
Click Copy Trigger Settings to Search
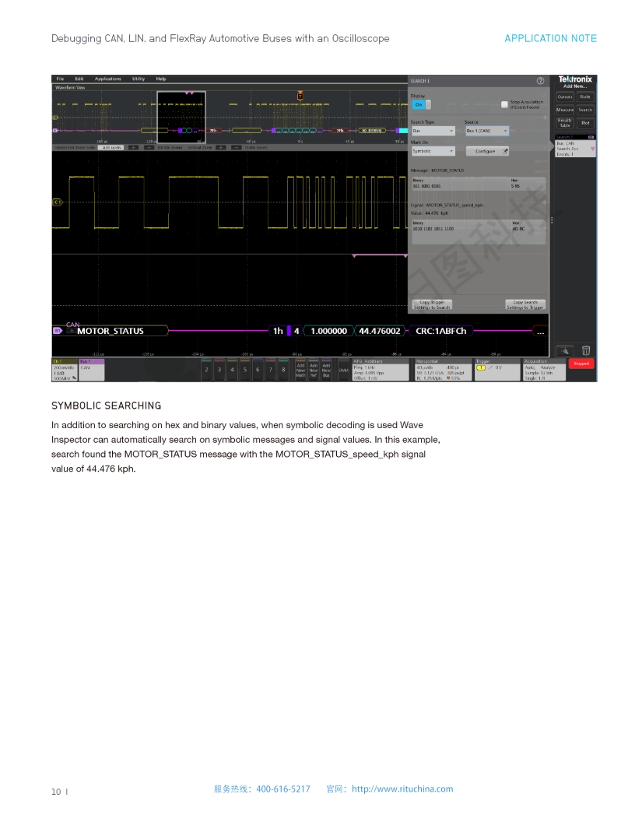[432, 304]
